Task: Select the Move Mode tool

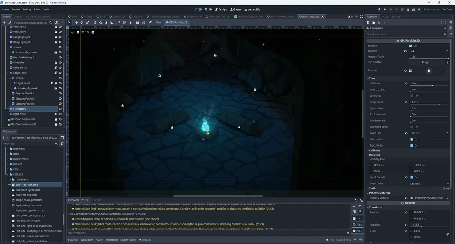Action: 76,22
